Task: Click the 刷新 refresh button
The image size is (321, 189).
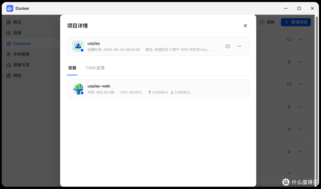Action: (x=267, y=22)
